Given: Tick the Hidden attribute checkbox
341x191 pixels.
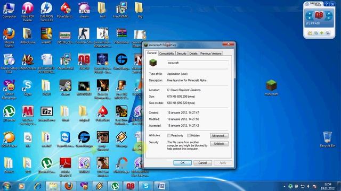Looking at the screenshot, I should coord(189,135).
